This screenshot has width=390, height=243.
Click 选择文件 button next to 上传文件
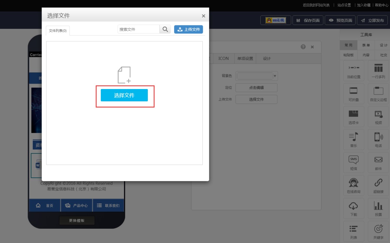point(256,99)
